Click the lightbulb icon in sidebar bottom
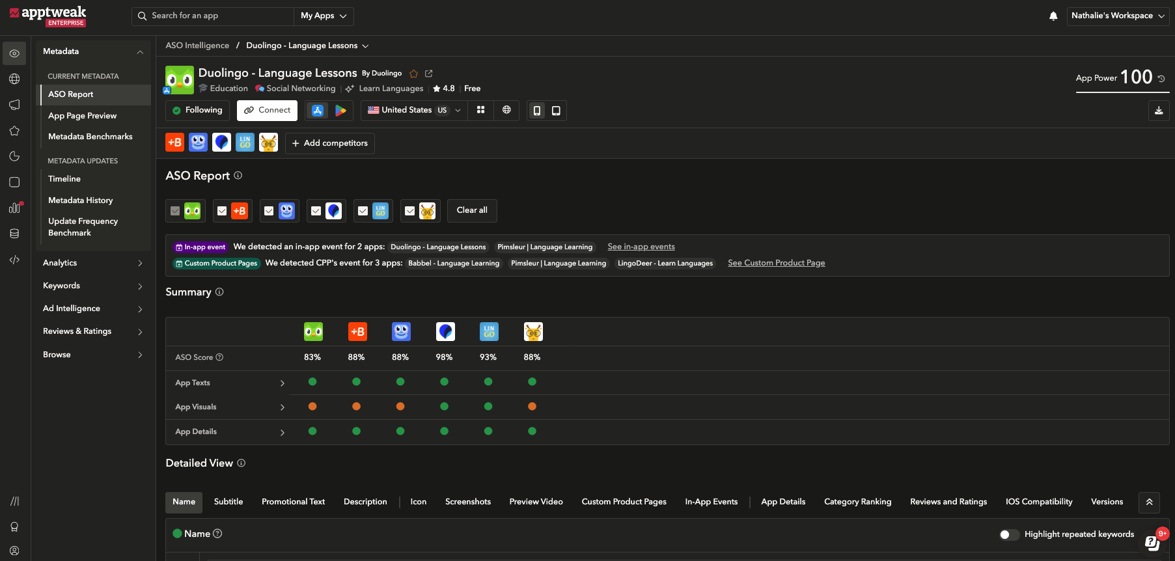Screen dimensions: 1175x561 tap(14, 527)
